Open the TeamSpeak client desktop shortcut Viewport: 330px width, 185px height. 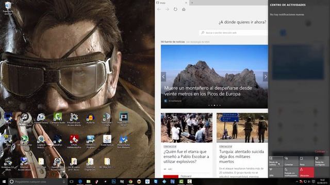pyautogui.click(x=107, y=119)
